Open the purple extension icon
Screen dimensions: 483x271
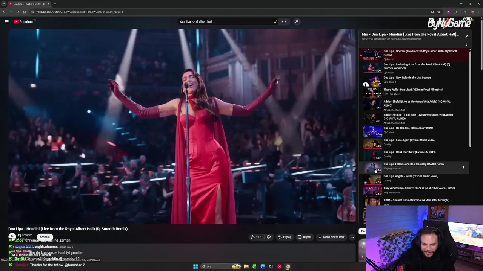point(448,12)
